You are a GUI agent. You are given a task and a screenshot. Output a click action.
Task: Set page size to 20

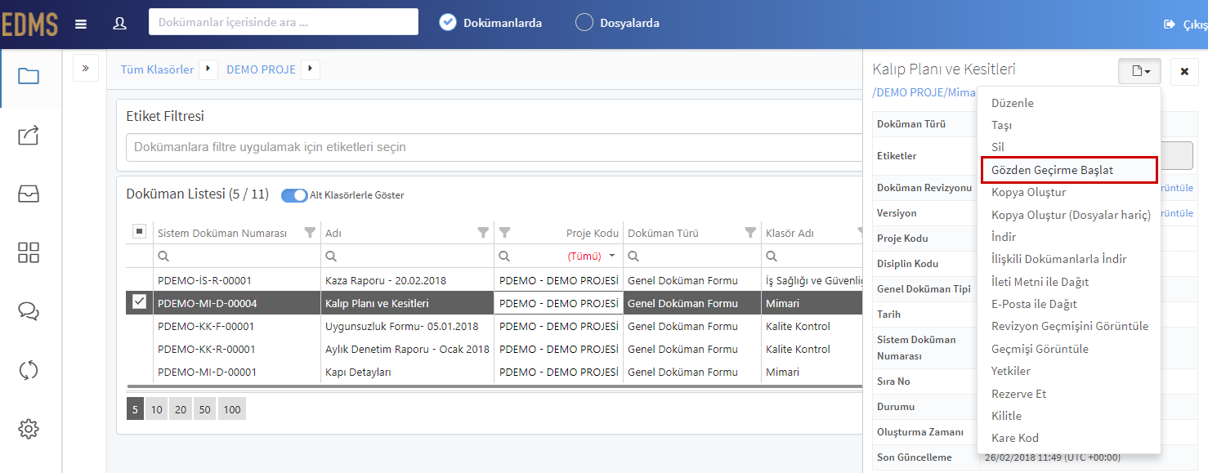point(180,409)
